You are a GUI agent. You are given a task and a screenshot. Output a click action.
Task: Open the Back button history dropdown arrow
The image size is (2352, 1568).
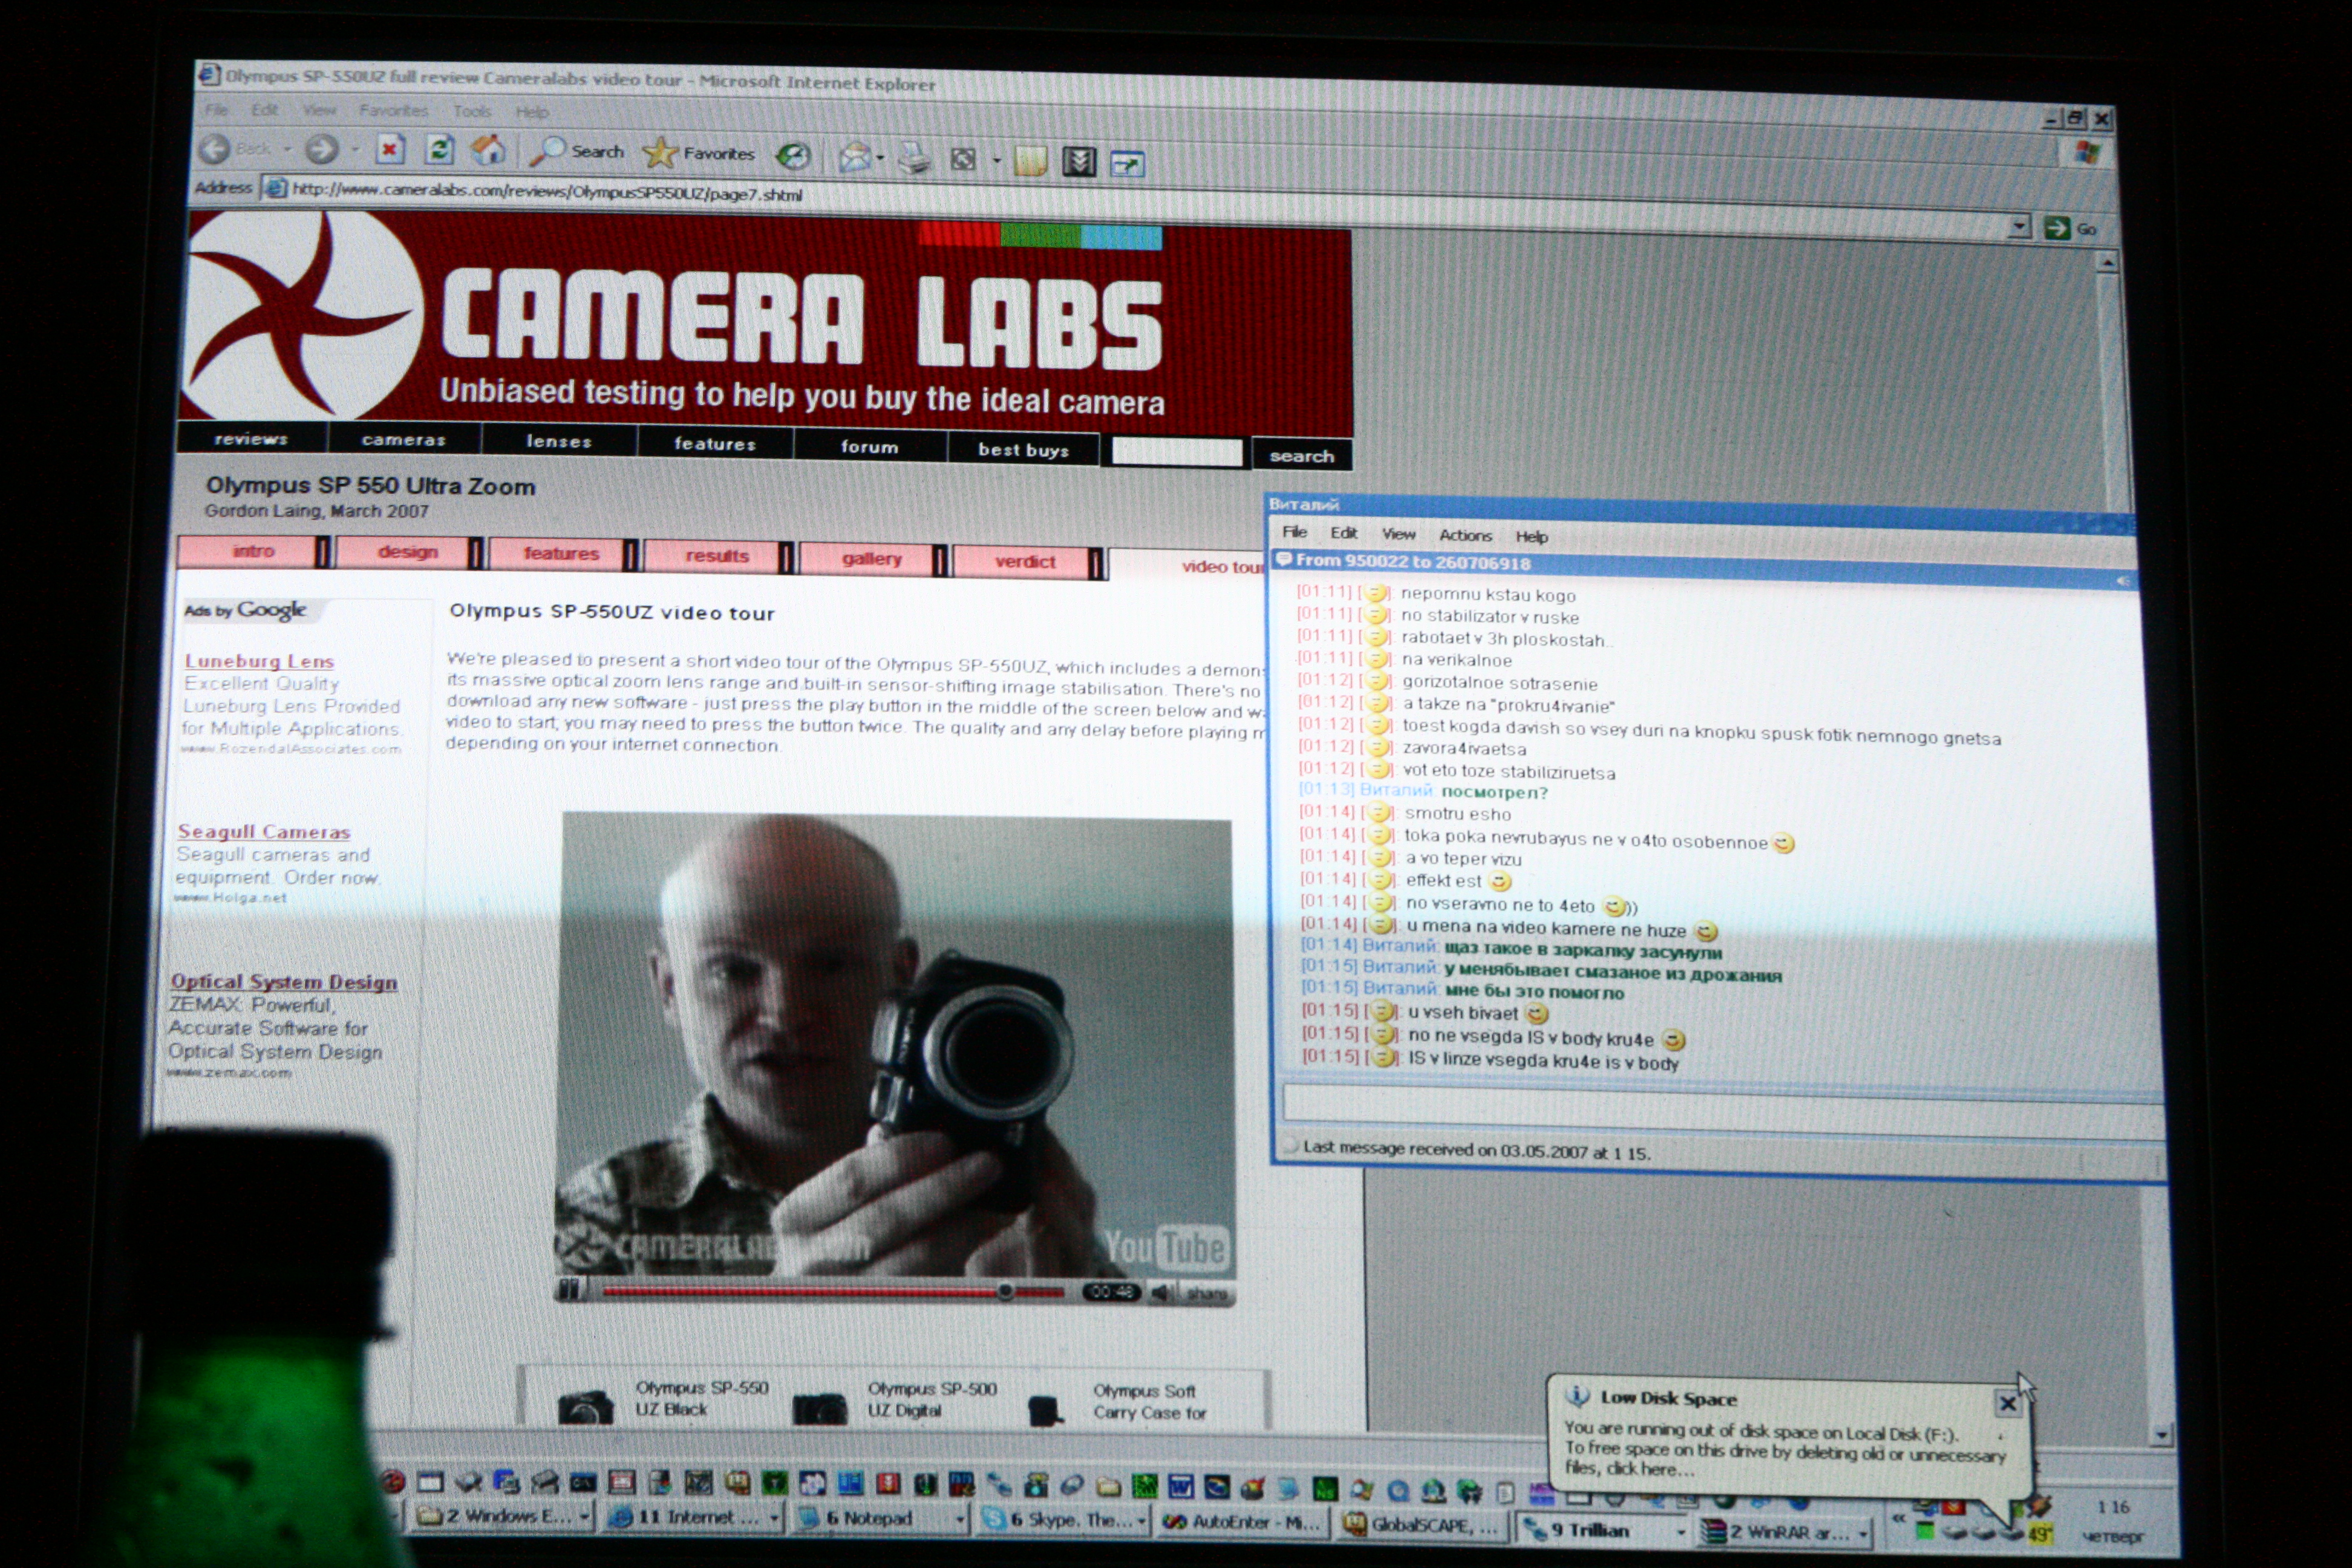[287, 150]
